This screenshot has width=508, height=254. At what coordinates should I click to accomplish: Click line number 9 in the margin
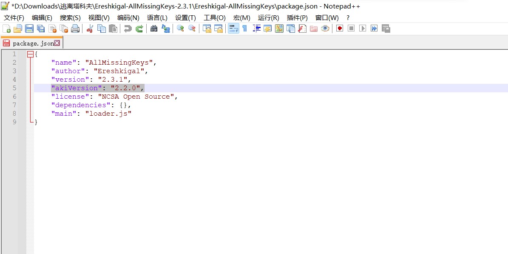tap(14, 122)
